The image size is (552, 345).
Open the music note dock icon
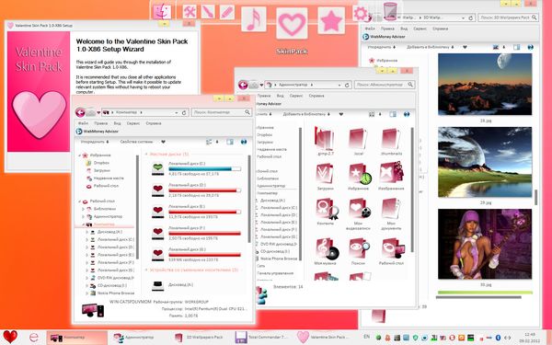pyautogui.click(x=254, y=19)
